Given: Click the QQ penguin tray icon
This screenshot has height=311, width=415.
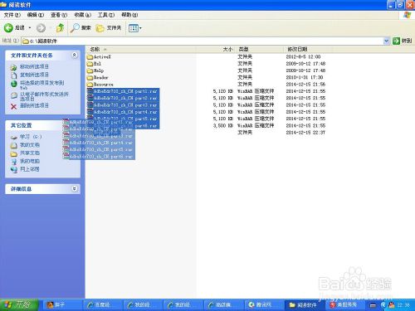Looking at the screenshot, I should tap(391, 305).
